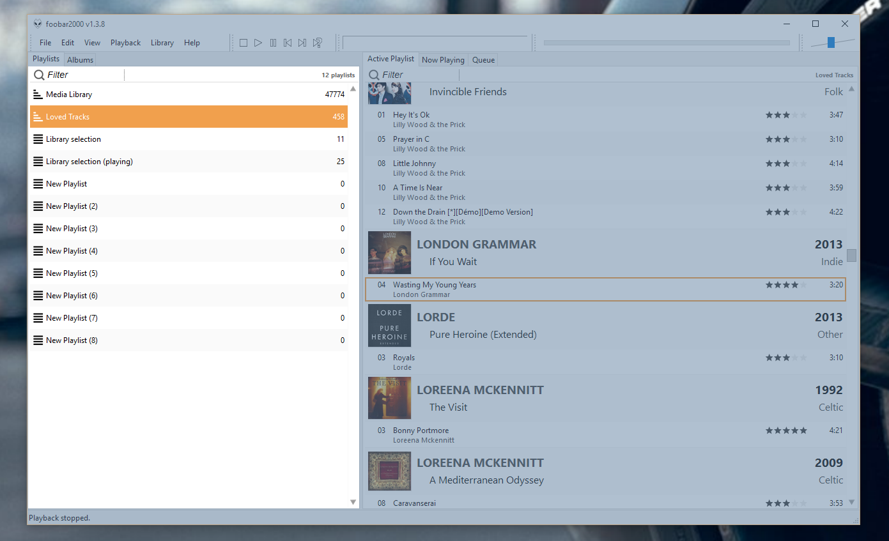This screenshot has height=541, width=889.
Task: Click the Royals track star rating
Action: point(786,358)
